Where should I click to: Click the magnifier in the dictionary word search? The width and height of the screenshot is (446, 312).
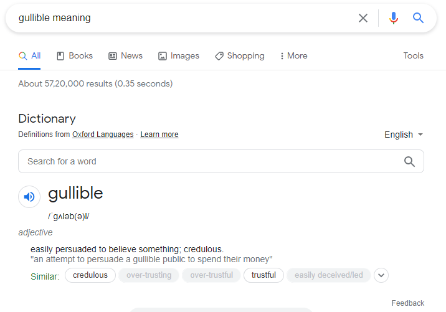point(409,161)
